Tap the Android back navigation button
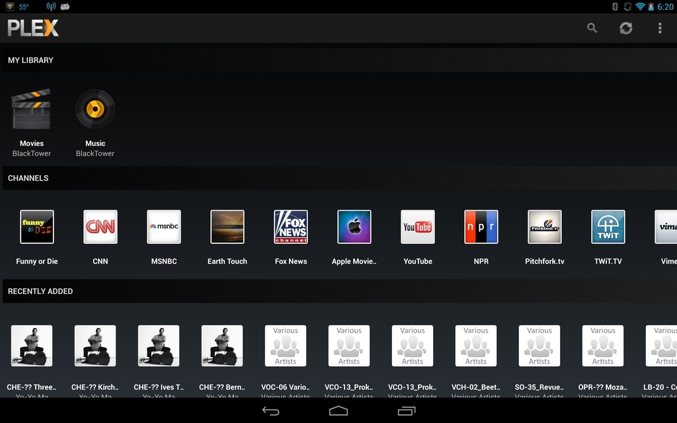 coord(270,411)
